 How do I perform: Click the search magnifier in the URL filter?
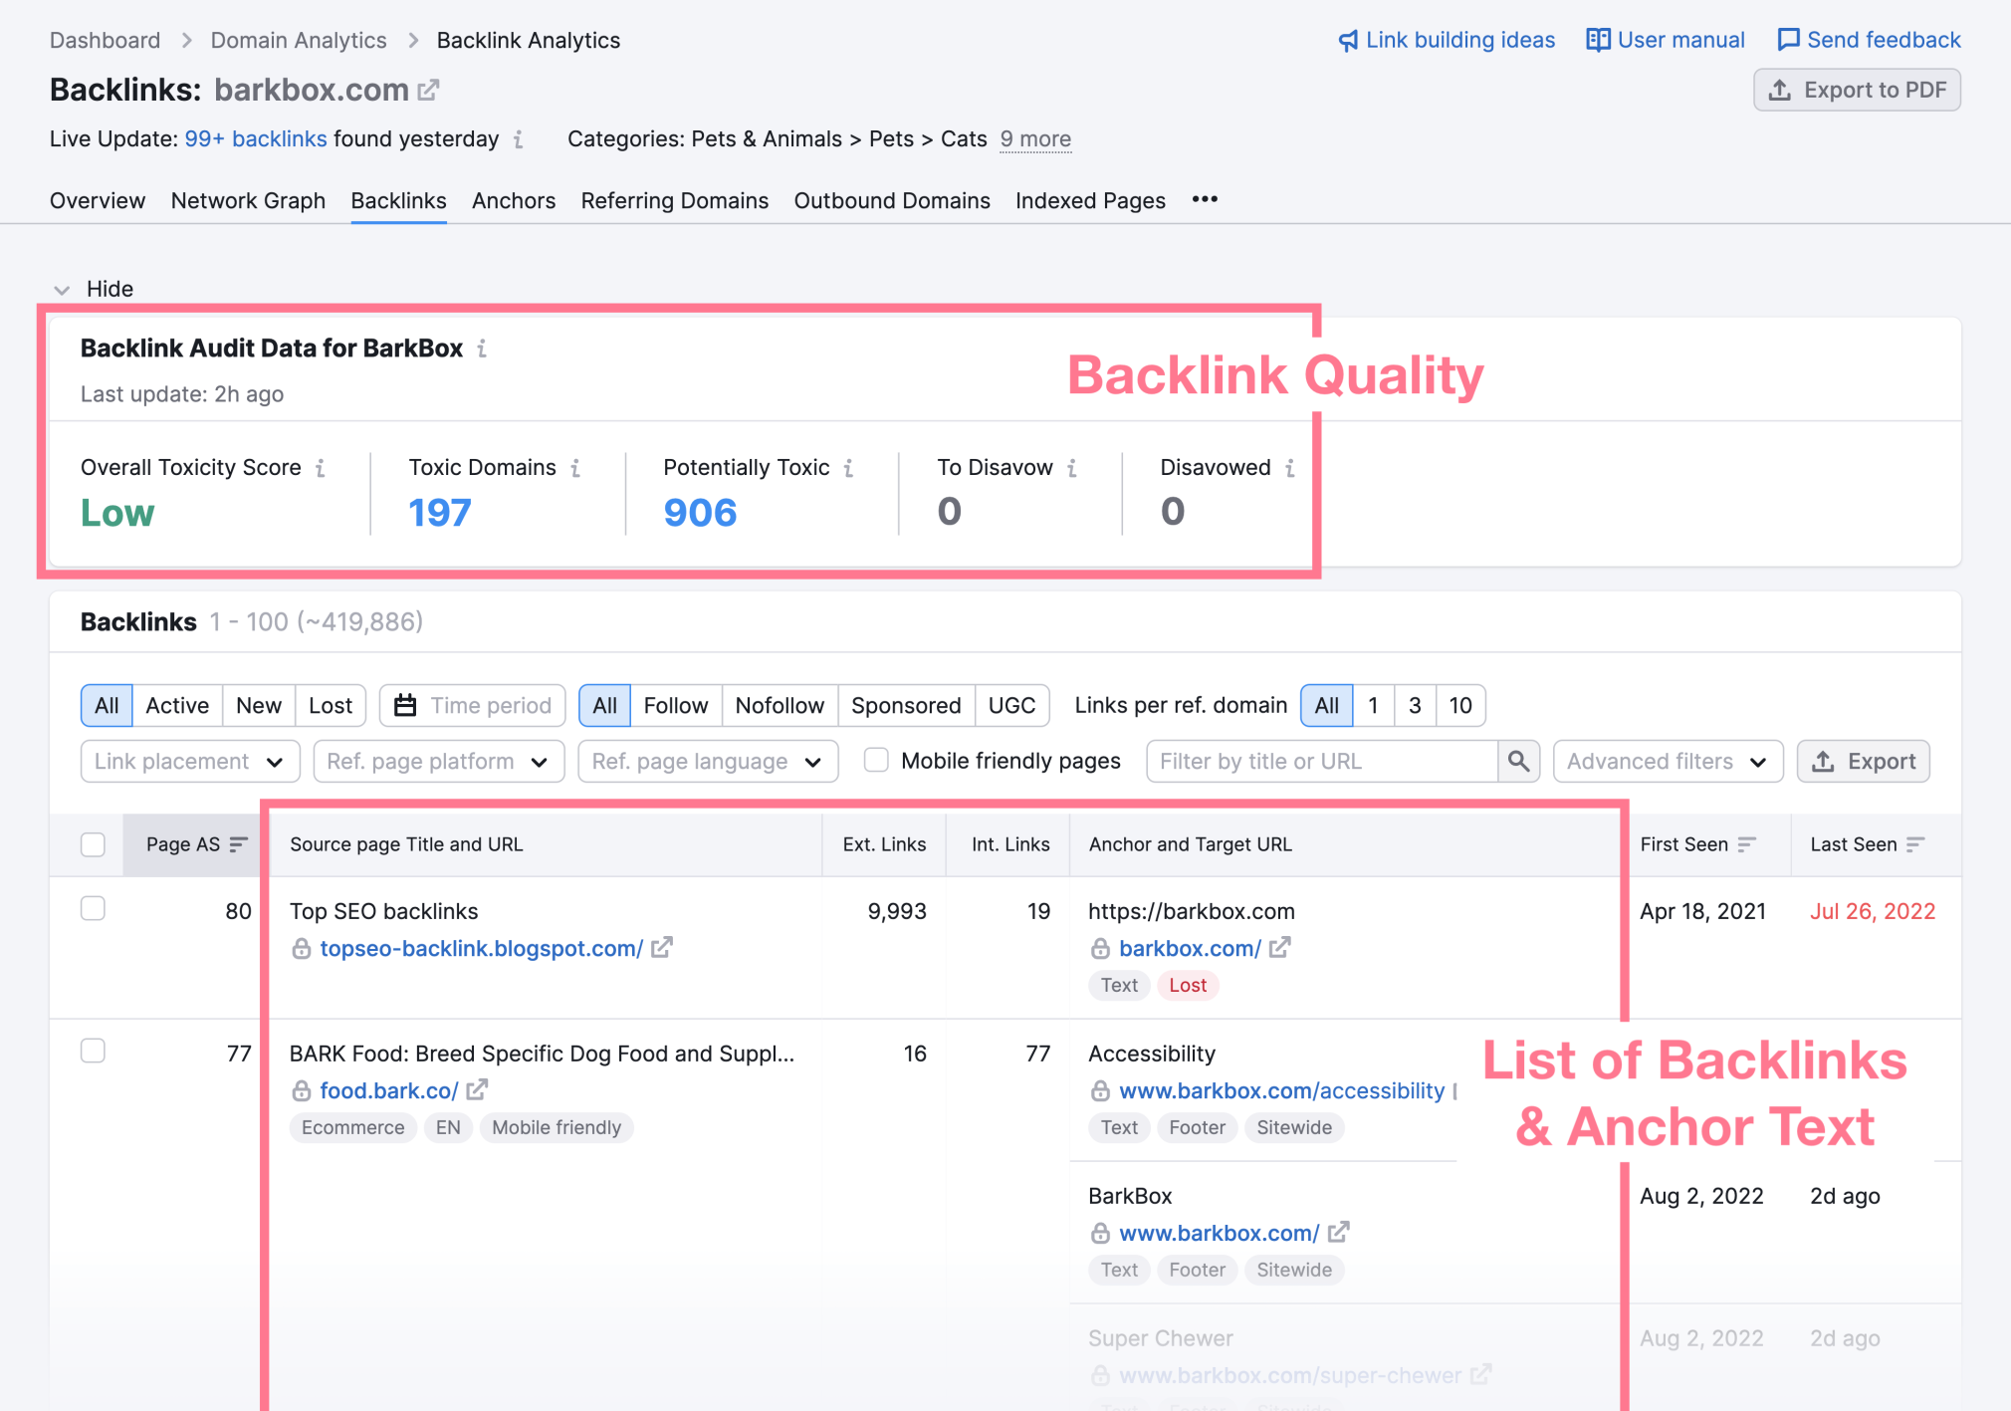[x=1518, y=762]
